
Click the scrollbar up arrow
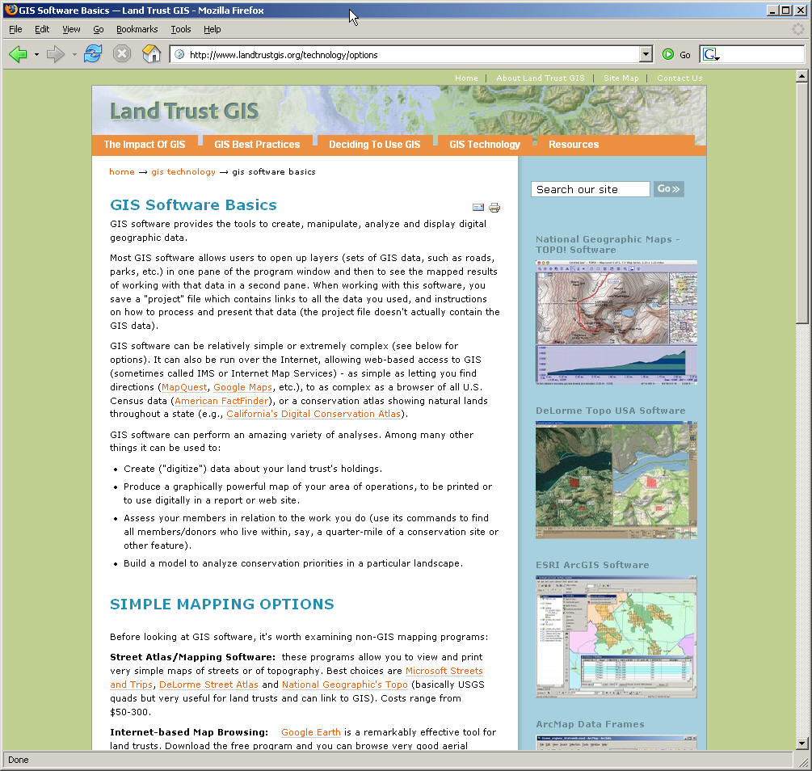[x=801, y=76]
